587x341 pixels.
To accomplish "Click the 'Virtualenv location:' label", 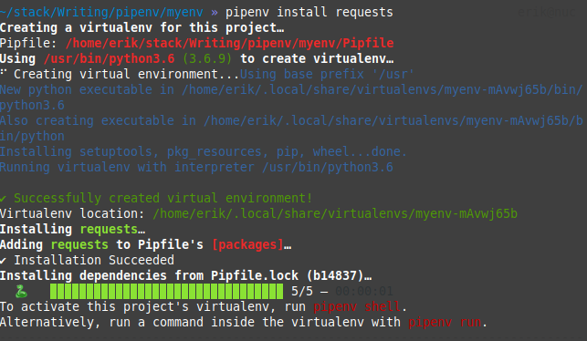I will 72,213.
